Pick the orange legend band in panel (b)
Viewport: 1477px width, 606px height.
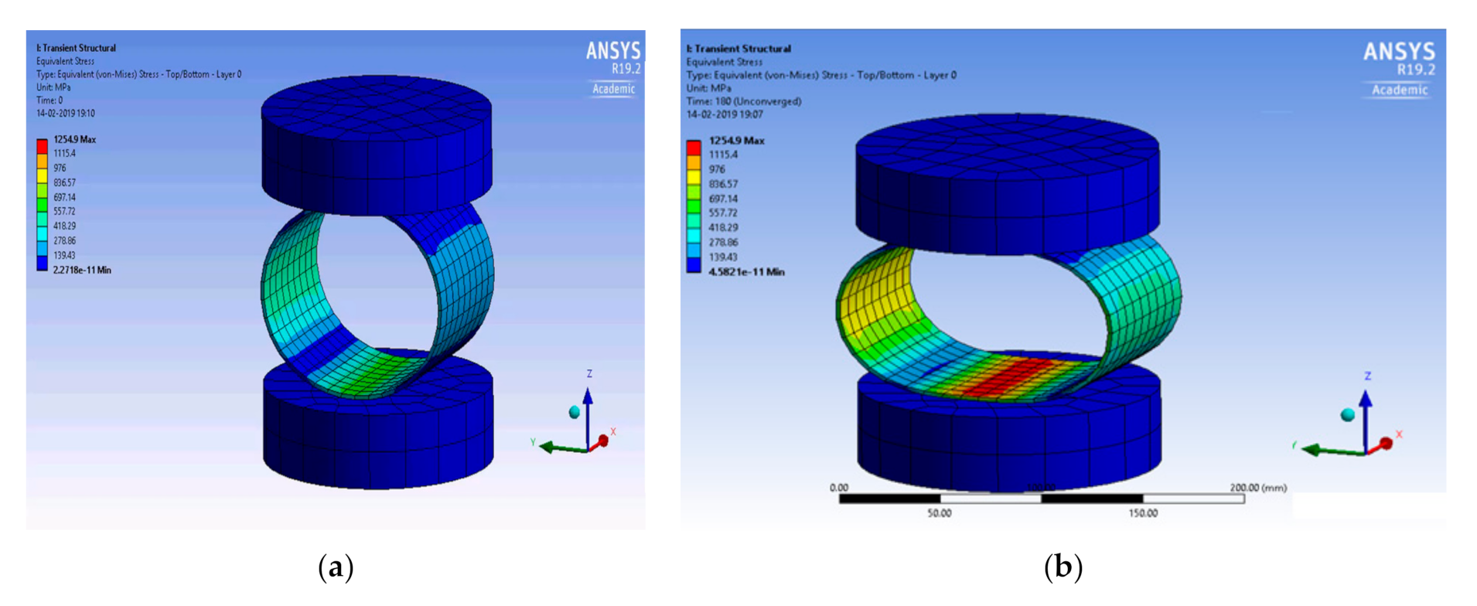(694, 162)
